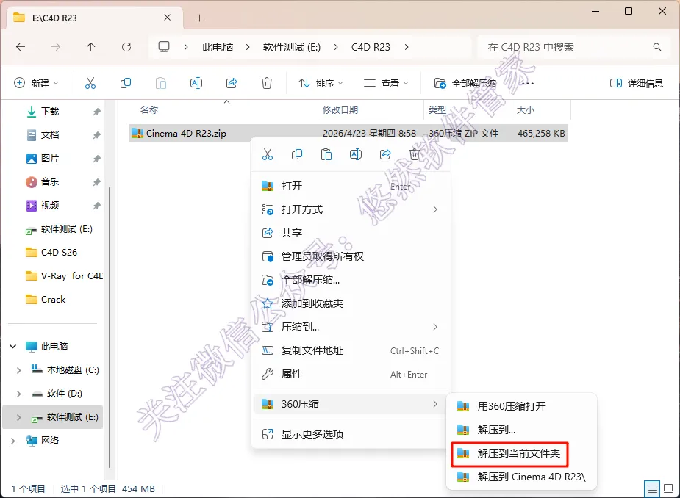The image size is (680, 498).
Task: Click the 360压缩 context menu entry
Action: [x=351, y=404]
